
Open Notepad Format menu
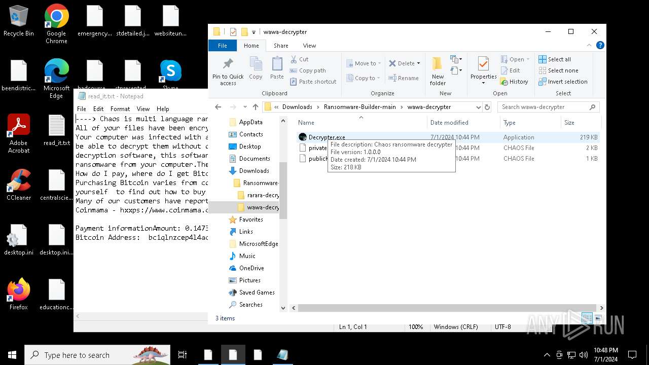point(120,108)
